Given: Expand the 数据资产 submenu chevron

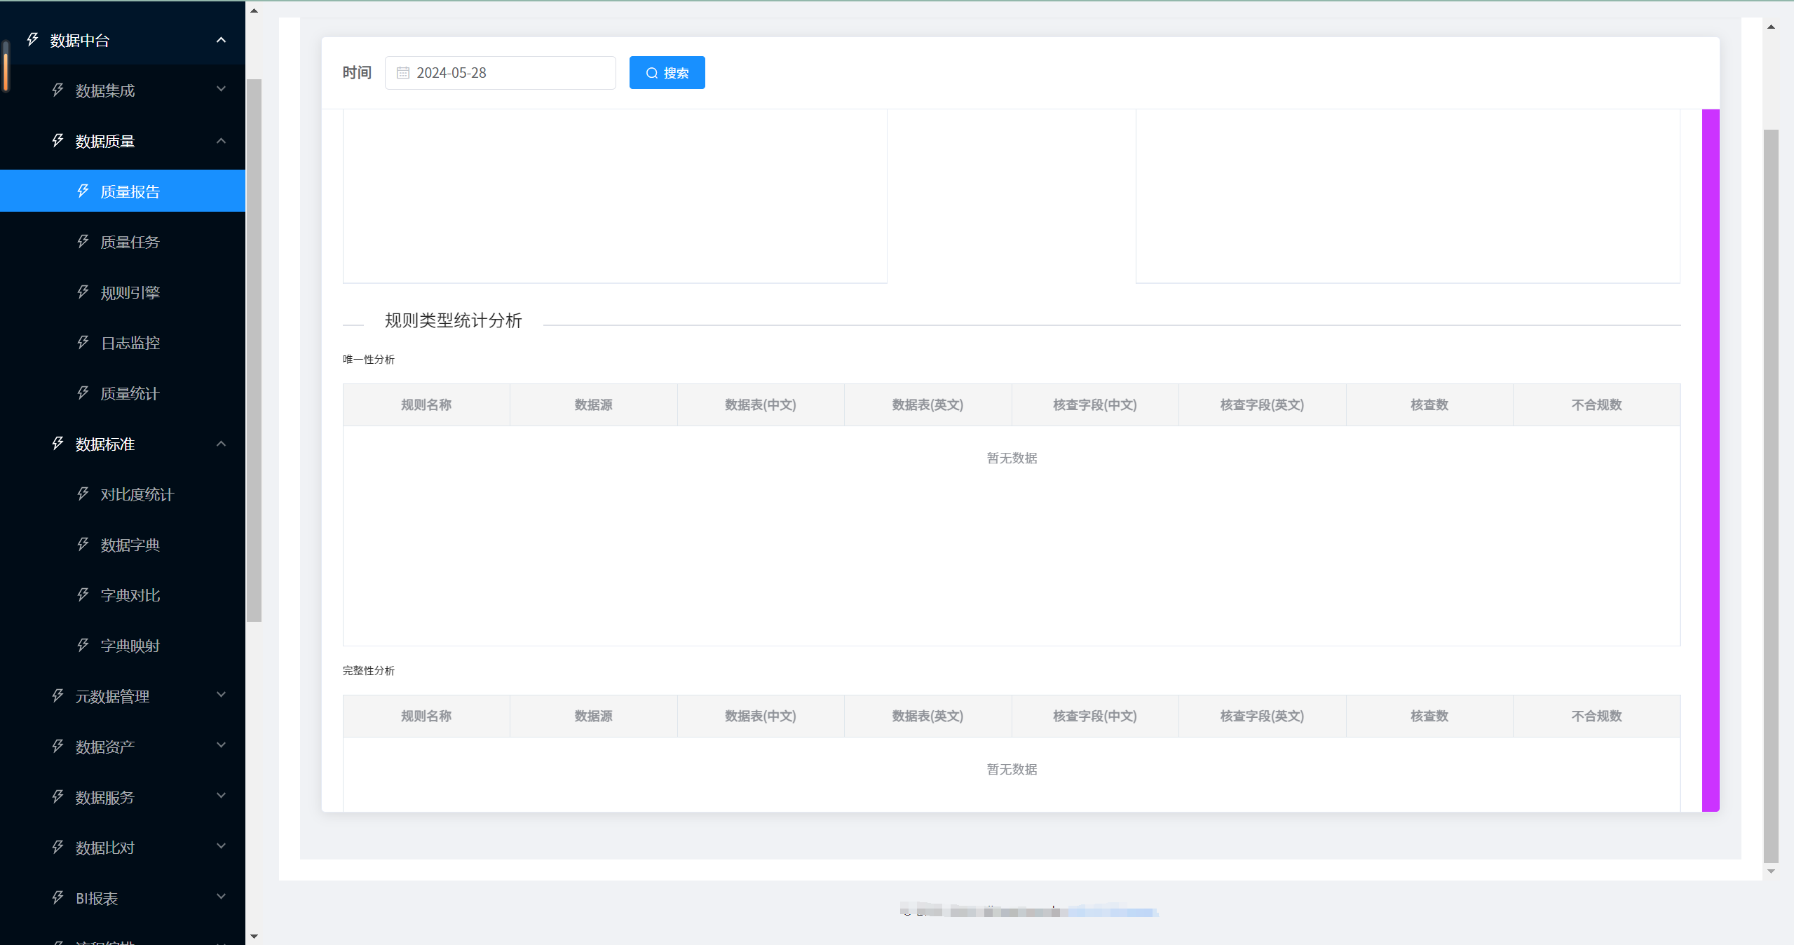Looking at the screenshot, I should 221,745.
